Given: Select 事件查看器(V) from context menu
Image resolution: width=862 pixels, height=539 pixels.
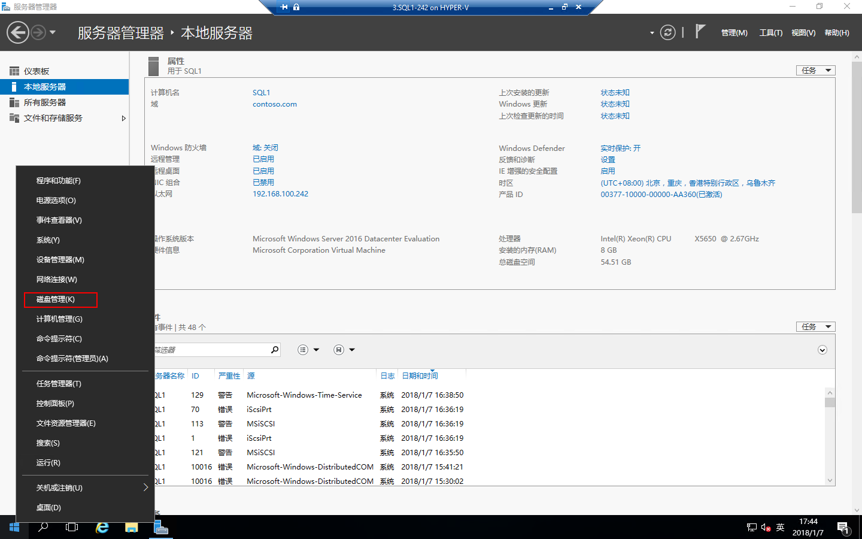Looking at the screenshot, I should 85,220.
